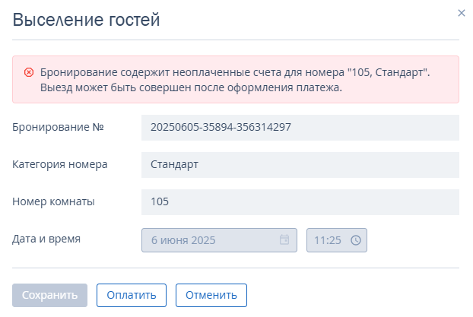Viewport: 473px width, 317px height.
Task: Click the disabled Сохранить button
Action: pyautogui.click(x=49, y=295)
